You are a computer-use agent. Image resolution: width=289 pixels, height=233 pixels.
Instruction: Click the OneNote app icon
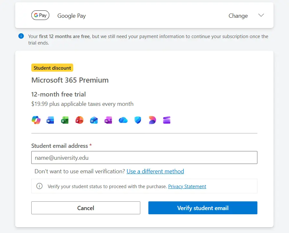tap(108, 120)
